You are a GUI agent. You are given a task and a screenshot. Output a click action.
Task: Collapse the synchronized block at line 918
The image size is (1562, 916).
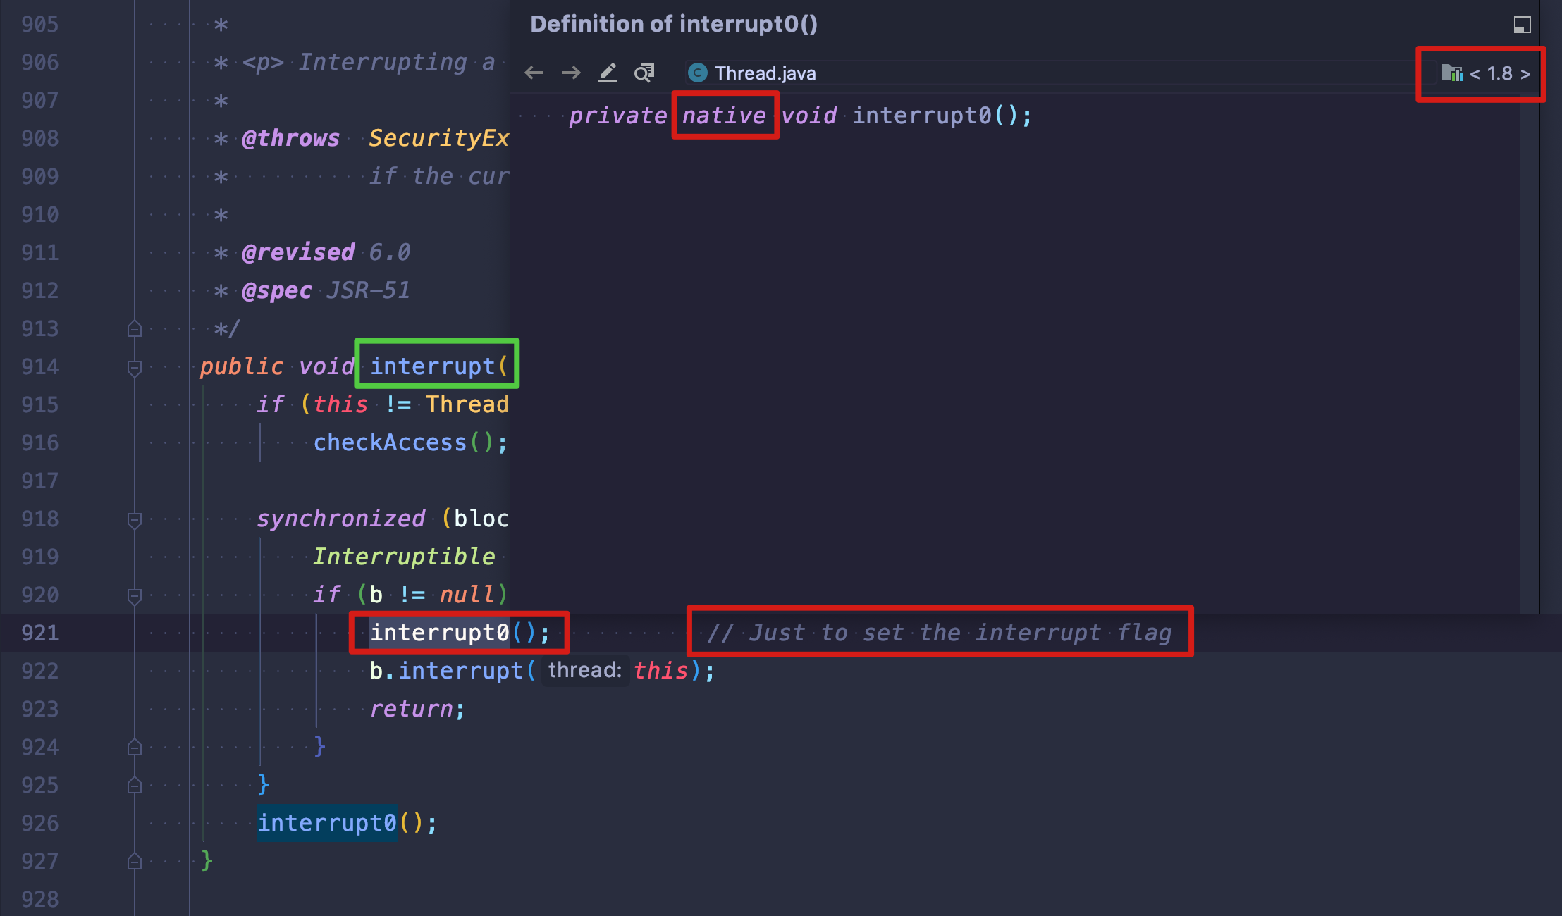coord(135,519)
